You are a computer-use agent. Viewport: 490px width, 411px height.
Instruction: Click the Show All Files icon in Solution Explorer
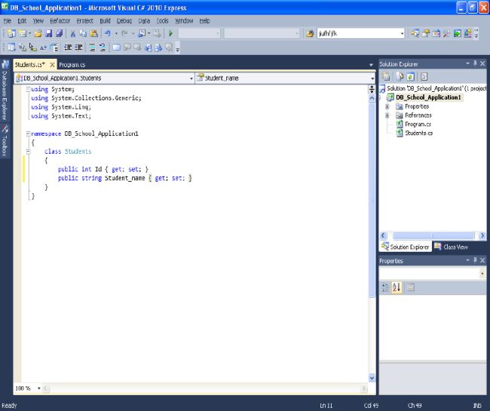(x=400, y=77)
